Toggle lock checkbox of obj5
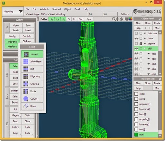165x141 pixels. 141,69
